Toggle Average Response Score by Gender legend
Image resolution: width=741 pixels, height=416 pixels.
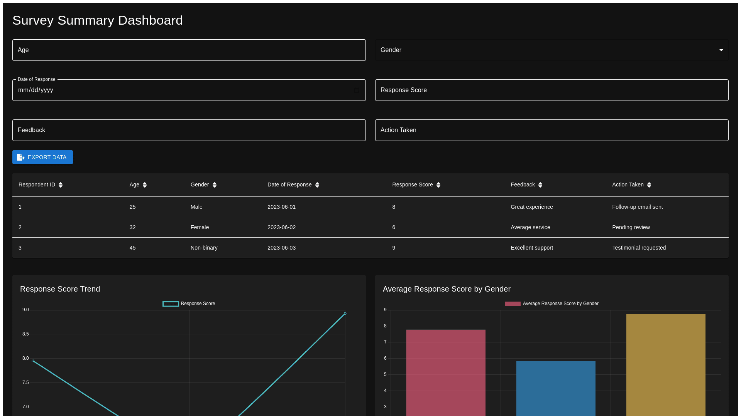(552, 304)
